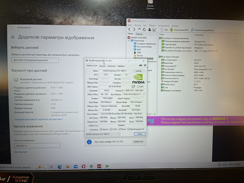Select Розгін tree item

[138, 55]
